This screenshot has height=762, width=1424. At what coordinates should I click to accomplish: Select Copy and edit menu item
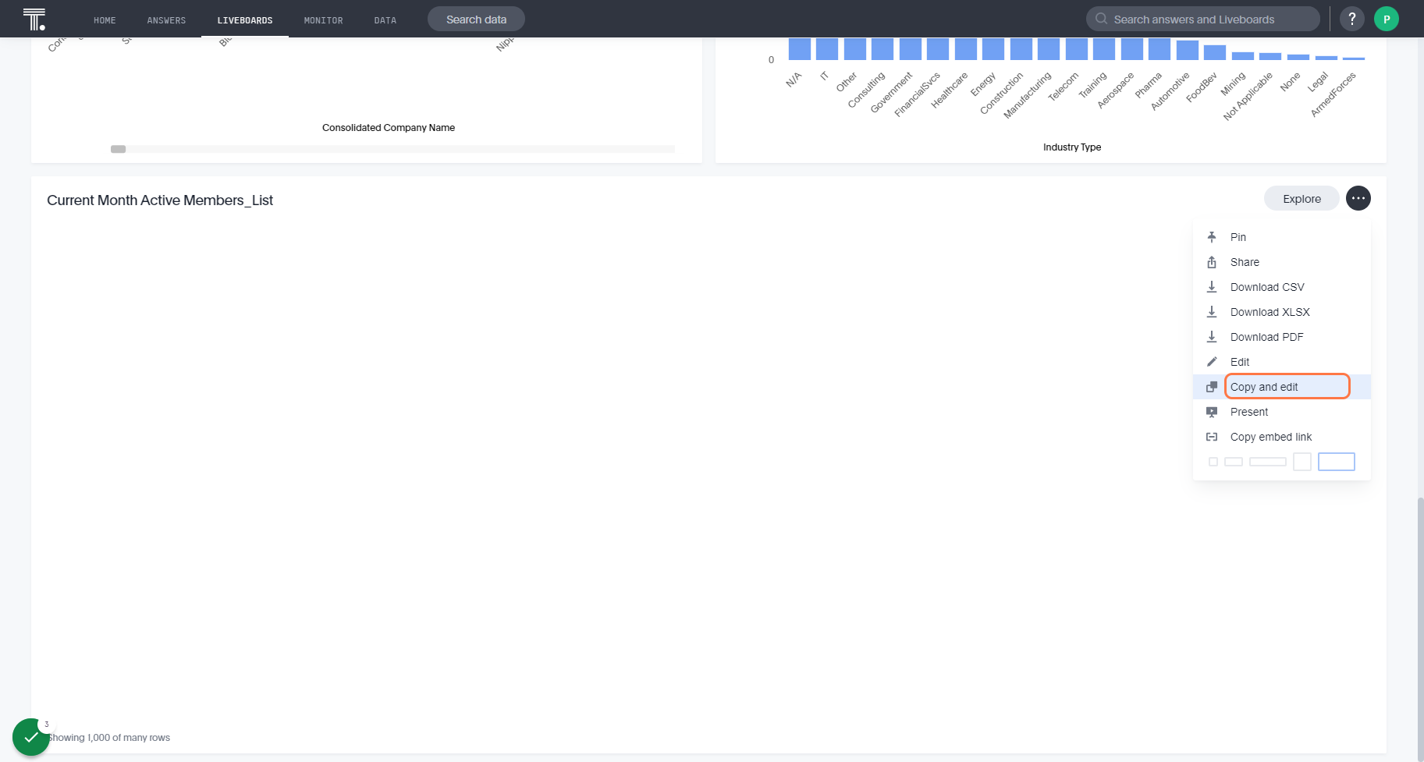click(1282, 387)
